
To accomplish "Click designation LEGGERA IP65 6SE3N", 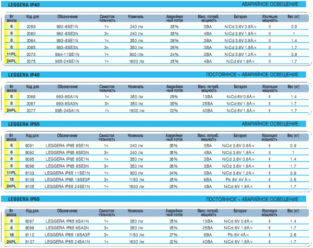I will pyautogui.click(x=67, y=152).
